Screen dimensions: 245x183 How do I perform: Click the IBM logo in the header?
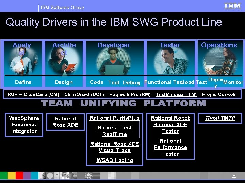[x=232, y=6]
